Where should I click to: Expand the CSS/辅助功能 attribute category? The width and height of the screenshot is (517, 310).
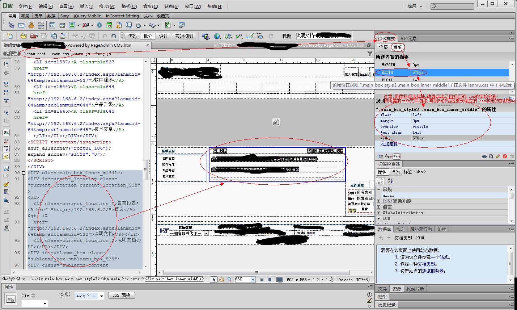[x=379, y=201]
